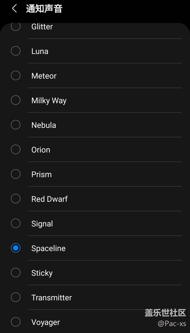
Task: Tap the Red Dwarf sound label
Action: coord(49,199)
